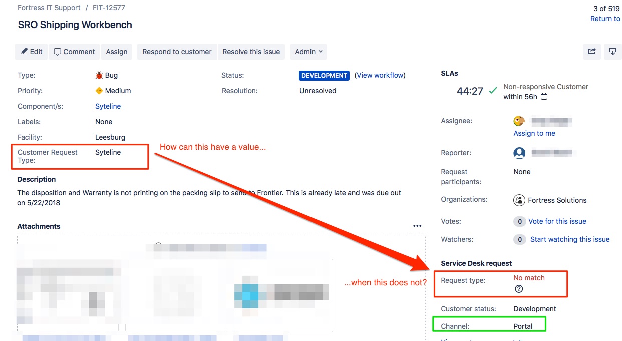
Task: Click the Fortress Solutions organization name
Action: 557,200
